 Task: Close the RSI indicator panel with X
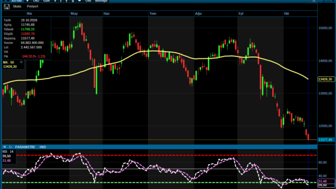[5, 147]
